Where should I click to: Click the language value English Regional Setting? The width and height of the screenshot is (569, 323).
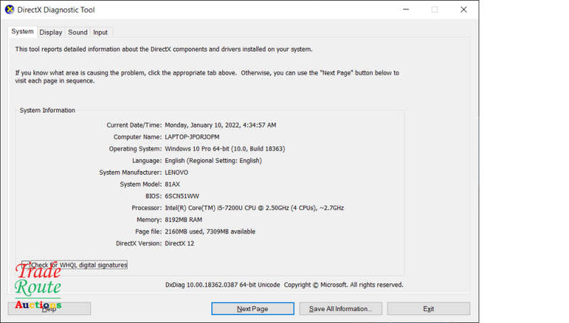[x=213, y=160]
